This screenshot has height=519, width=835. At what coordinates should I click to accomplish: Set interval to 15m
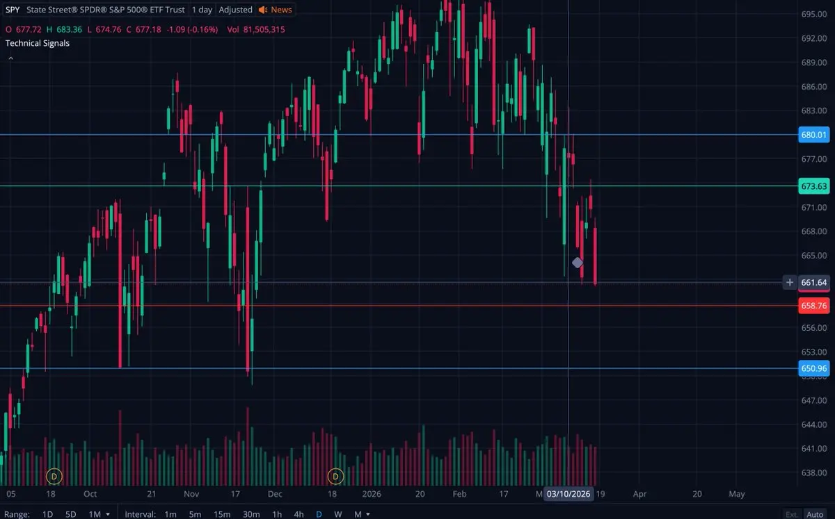tap(222, 514)
